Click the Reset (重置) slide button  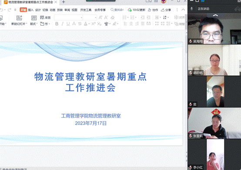point(45,17)
